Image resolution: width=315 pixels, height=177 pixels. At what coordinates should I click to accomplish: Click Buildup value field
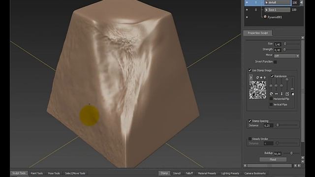click(278, 154)
